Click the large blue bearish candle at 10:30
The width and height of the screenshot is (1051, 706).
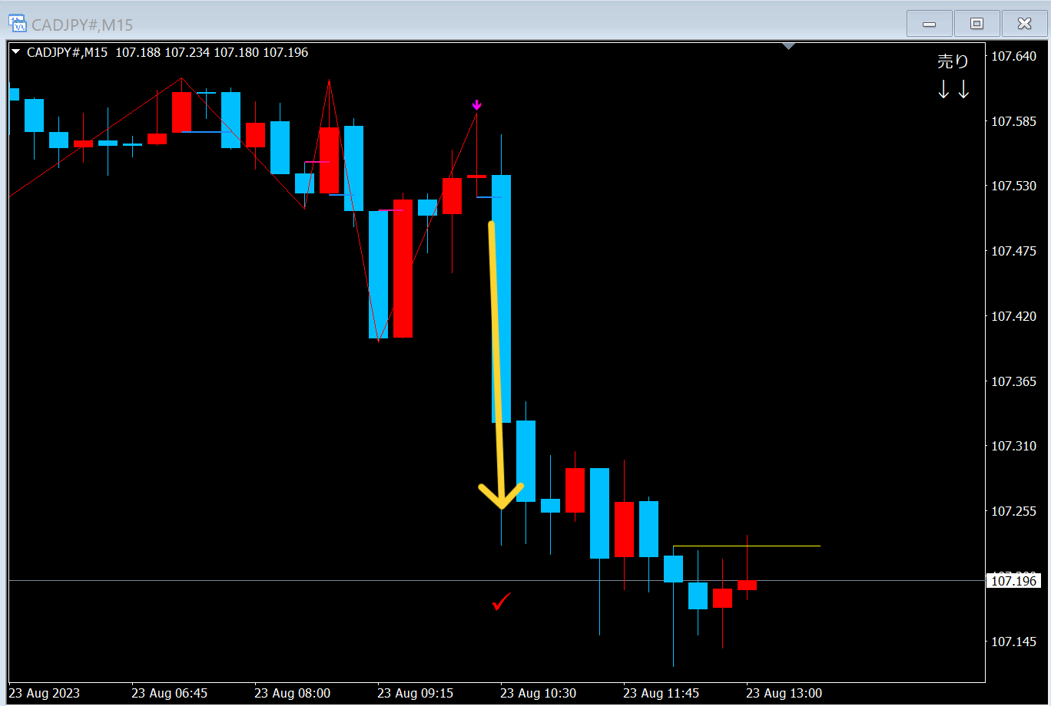click(502, 299)
